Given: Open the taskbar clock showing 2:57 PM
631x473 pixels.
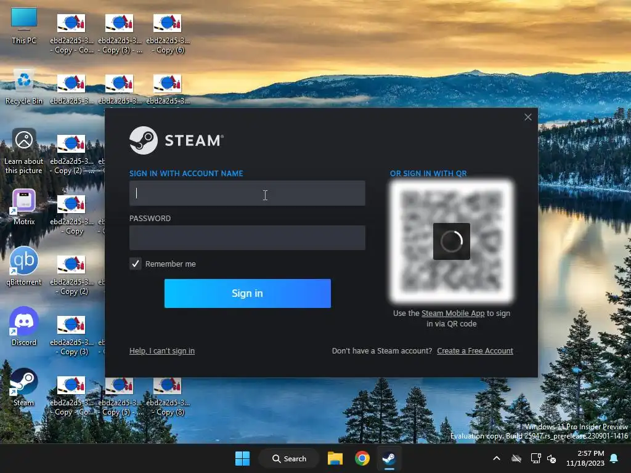Looking at the screenshot, I should 585,458.
